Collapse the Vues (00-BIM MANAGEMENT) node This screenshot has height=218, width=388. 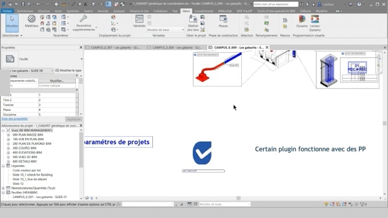coord(4,130)
